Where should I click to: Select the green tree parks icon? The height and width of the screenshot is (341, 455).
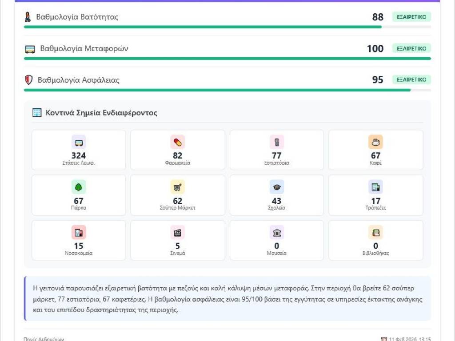point(79,187)
